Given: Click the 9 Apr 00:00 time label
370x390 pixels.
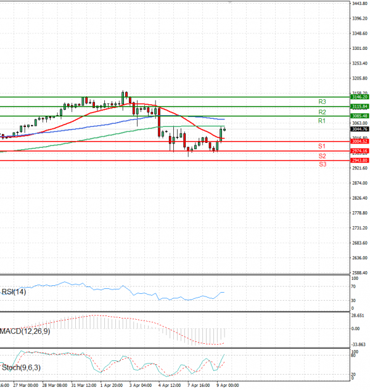Looking at the screenshot, I should (226, 385).
